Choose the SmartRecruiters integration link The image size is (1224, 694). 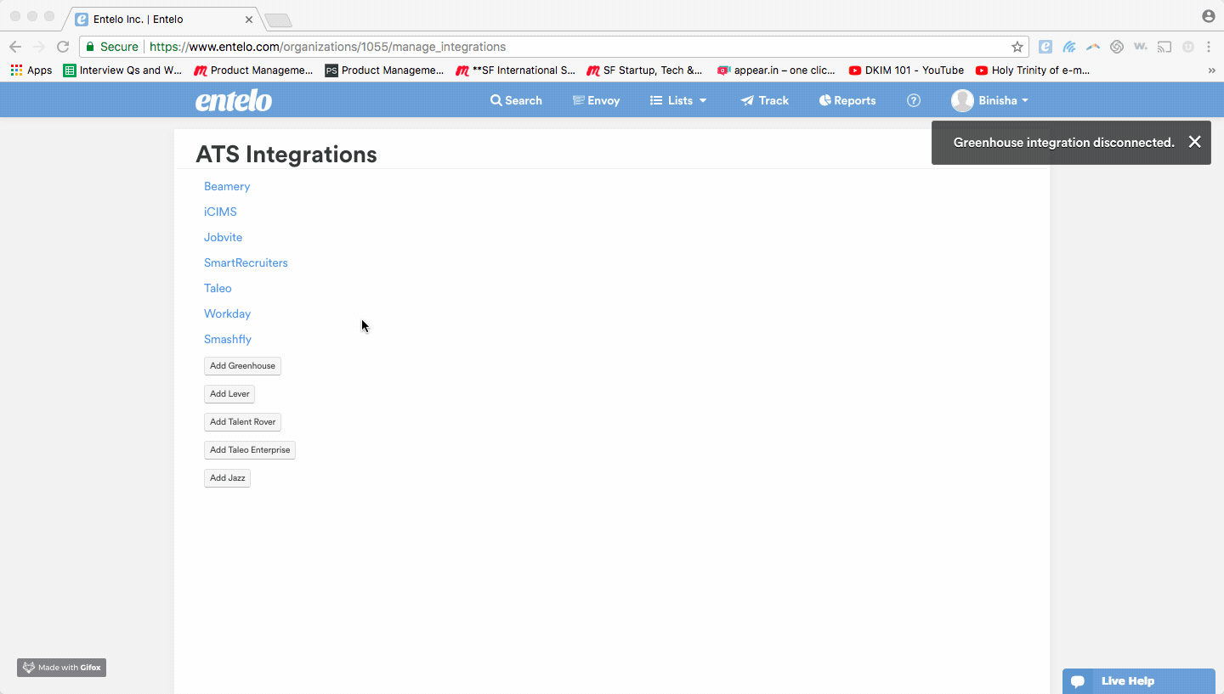tap(246, 262)
